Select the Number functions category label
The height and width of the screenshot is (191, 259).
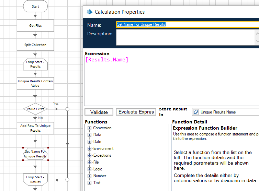[x=100, y=176]
